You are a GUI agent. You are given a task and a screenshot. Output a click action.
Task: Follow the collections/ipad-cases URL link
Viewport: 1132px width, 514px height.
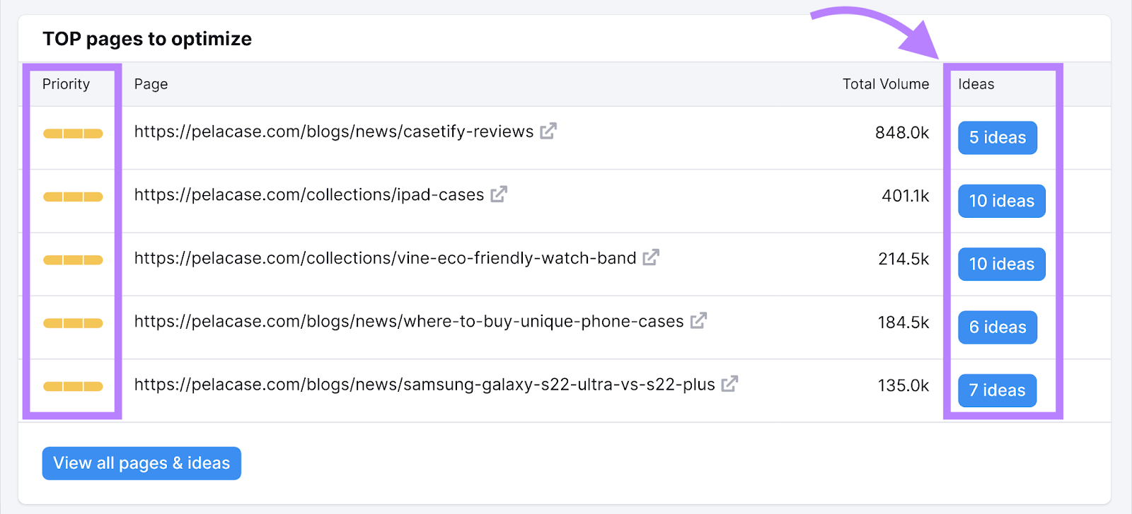click(308, 195)
